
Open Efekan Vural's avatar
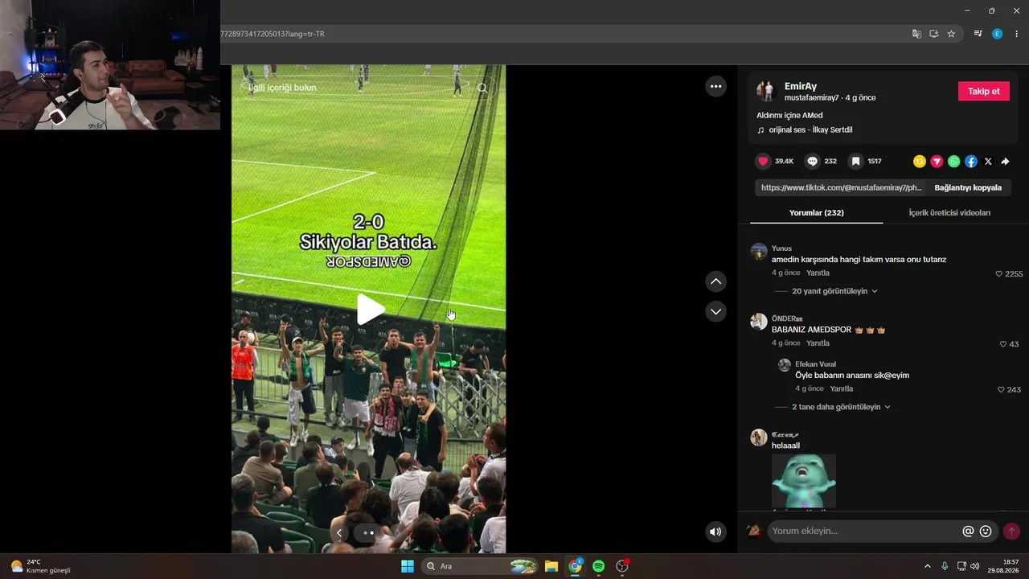click(x=785, y=365)
